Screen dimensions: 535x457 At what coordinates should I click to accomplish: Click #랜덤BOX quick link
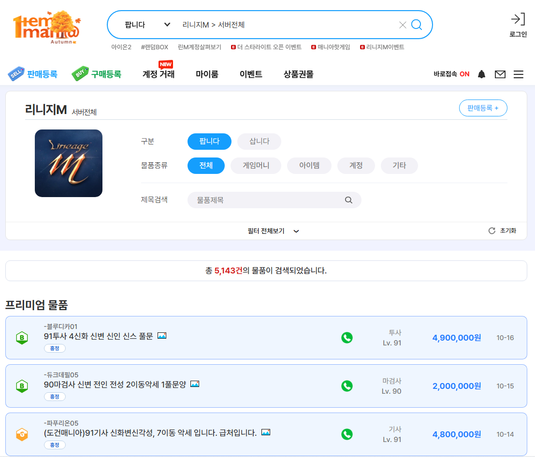coord(155,47)
